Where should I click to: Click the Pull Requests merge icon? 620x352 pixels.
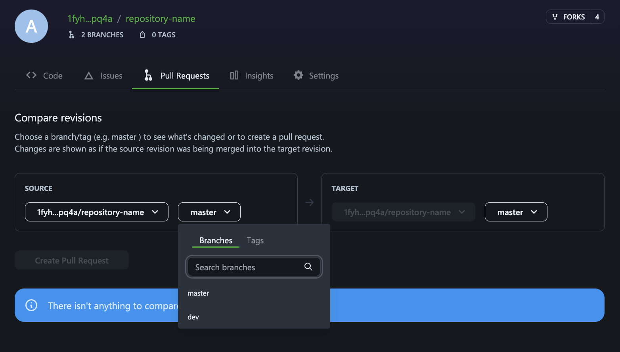[148, 75]
